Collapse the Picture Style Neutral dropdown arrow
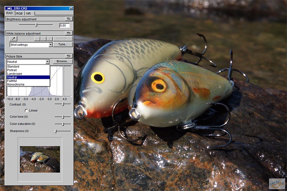Image resolution: width=287 pixels, height=191 pixels. [47, 62]
